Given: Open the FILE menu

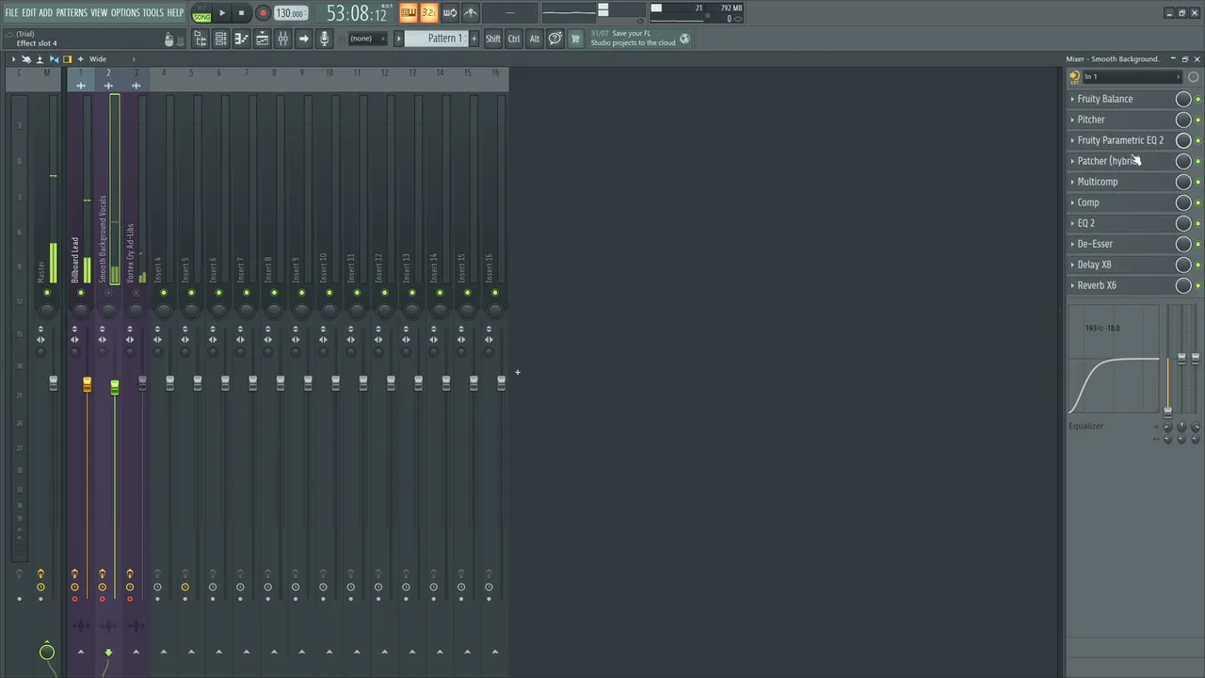Looking at the screenshot, I should (x=11, y=12).
